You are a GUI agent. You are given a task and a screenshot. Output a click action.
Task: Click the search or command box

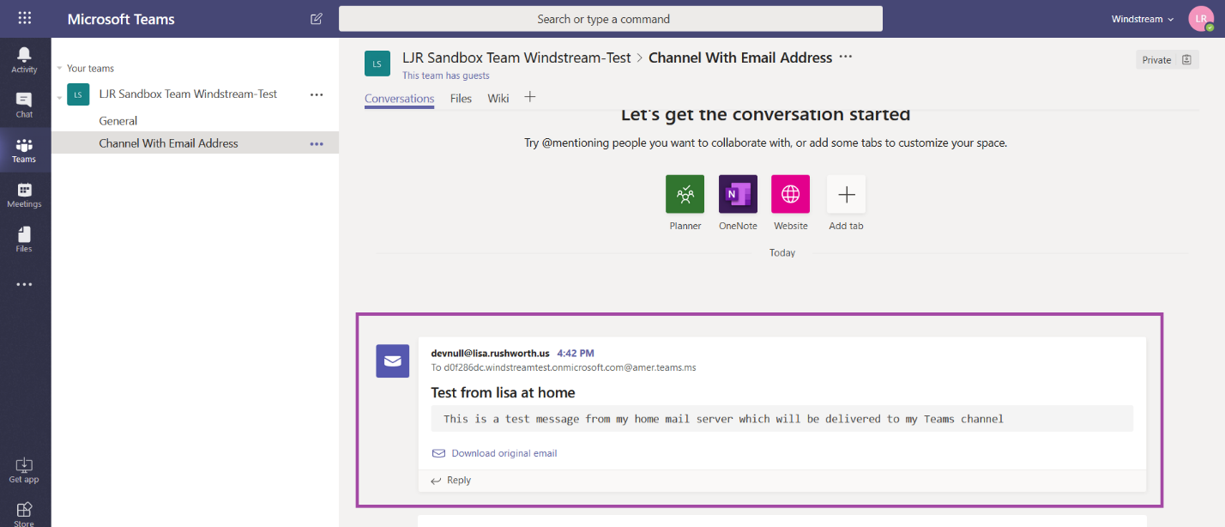point(610,19)
